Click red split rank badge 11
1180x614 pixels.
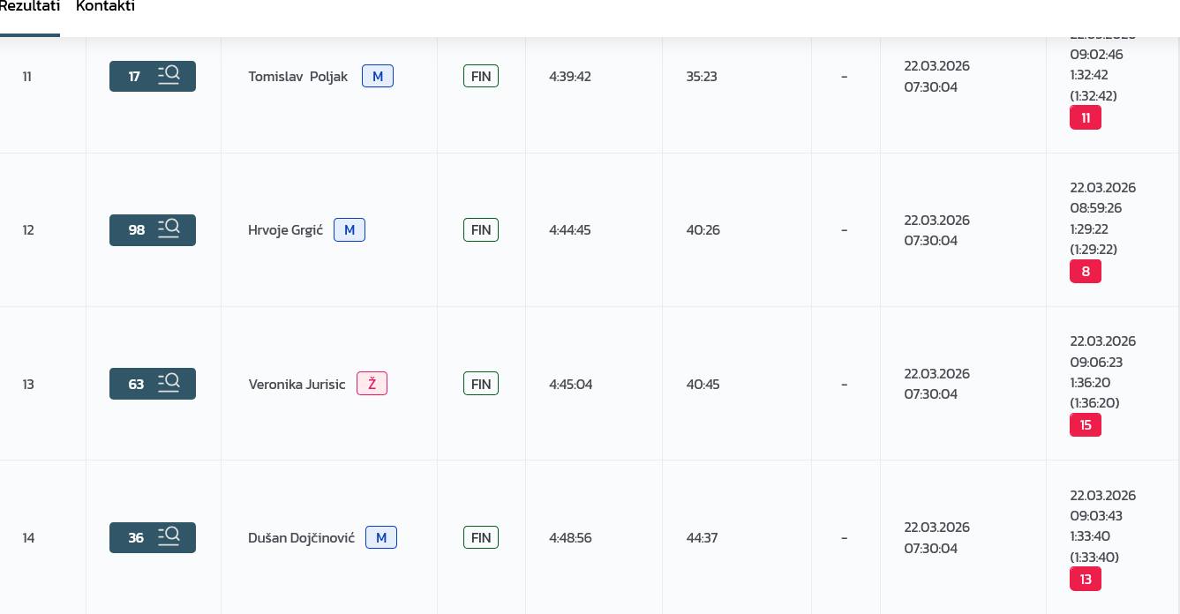pos(1085,117)
